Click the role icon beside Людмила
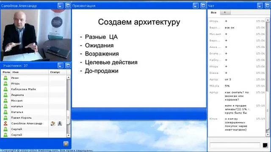 [6, 95]
